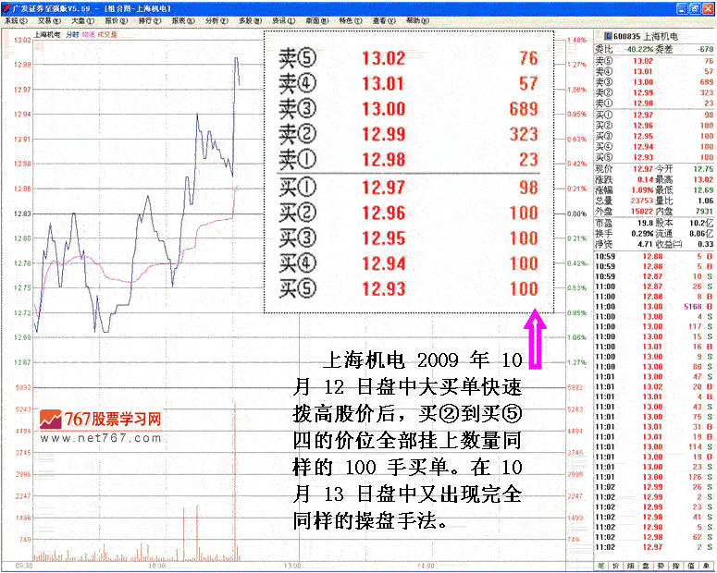The width and height of the screenshot is (717, 573).
Task: Click the 均线 legend label
Action: pyautogui.click(x=88, y=33)
